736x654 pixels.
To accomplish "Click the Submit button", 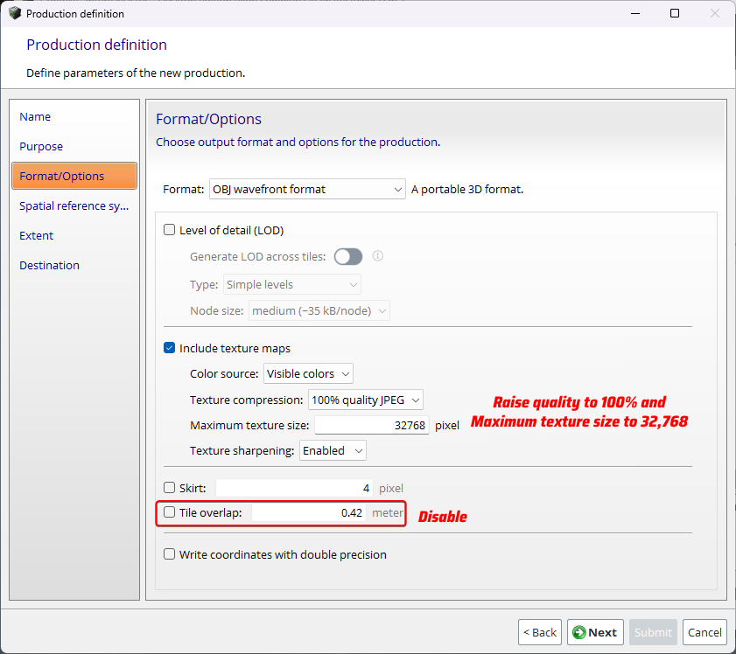I will (654, 632).
